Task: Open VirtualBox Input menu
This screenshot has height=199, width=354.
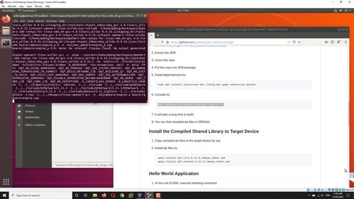Action: point(29,6)
